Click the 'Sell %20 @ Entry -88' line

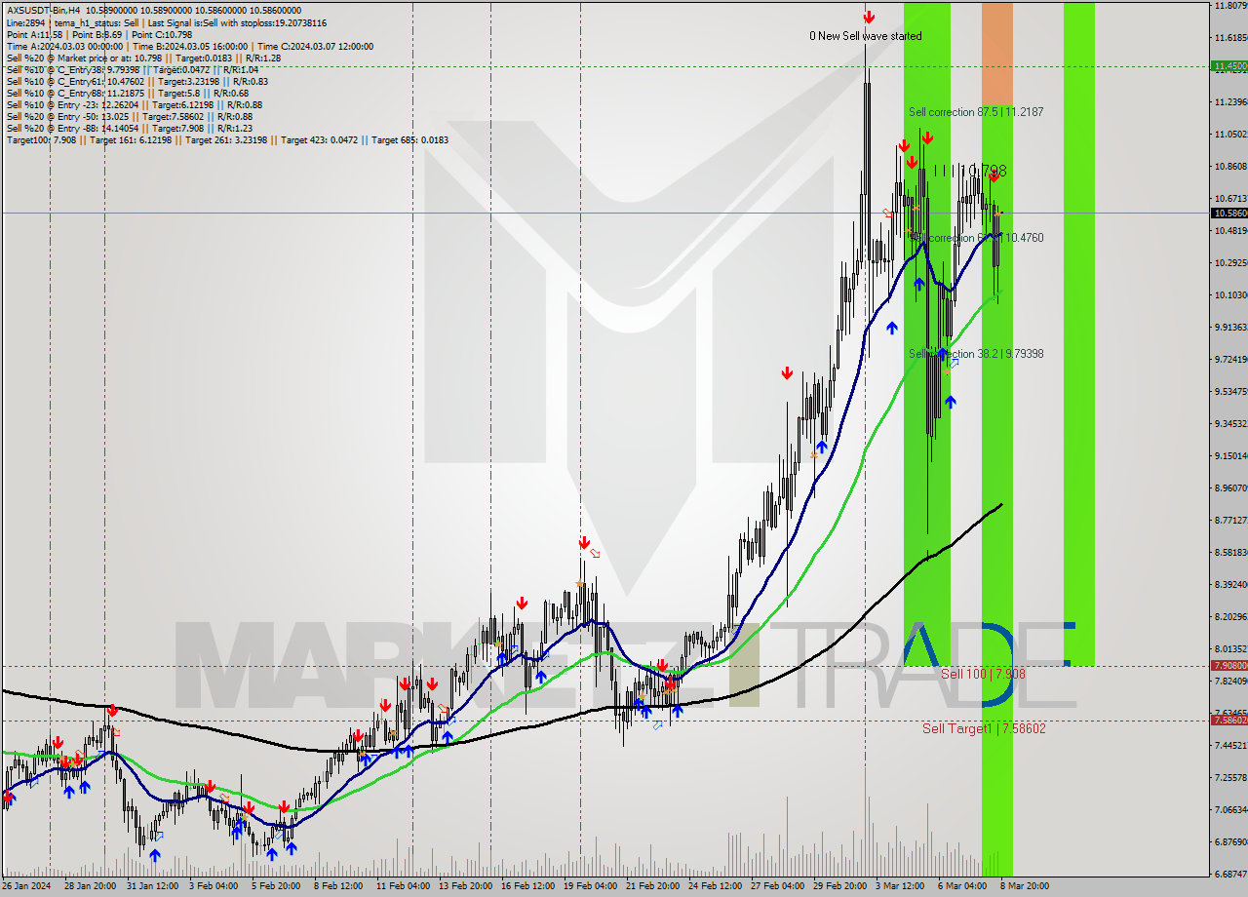pyautogui.click(x=129, y=128)
